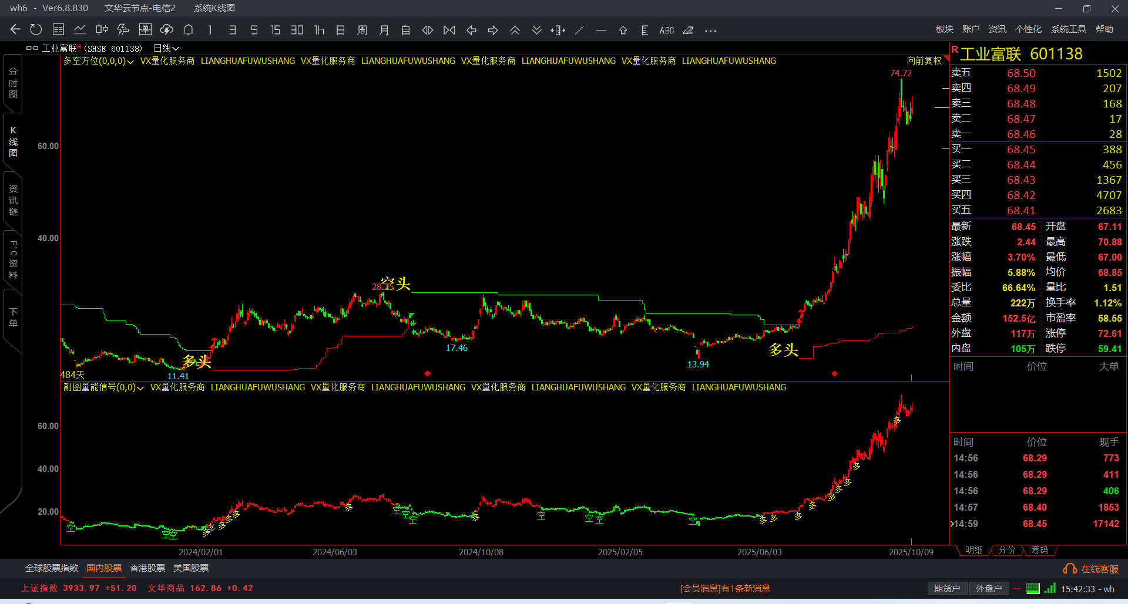Click the cloud sync icon in toolbar
Viewport: 1128px width, 604px height.
(x=167, y=30)
